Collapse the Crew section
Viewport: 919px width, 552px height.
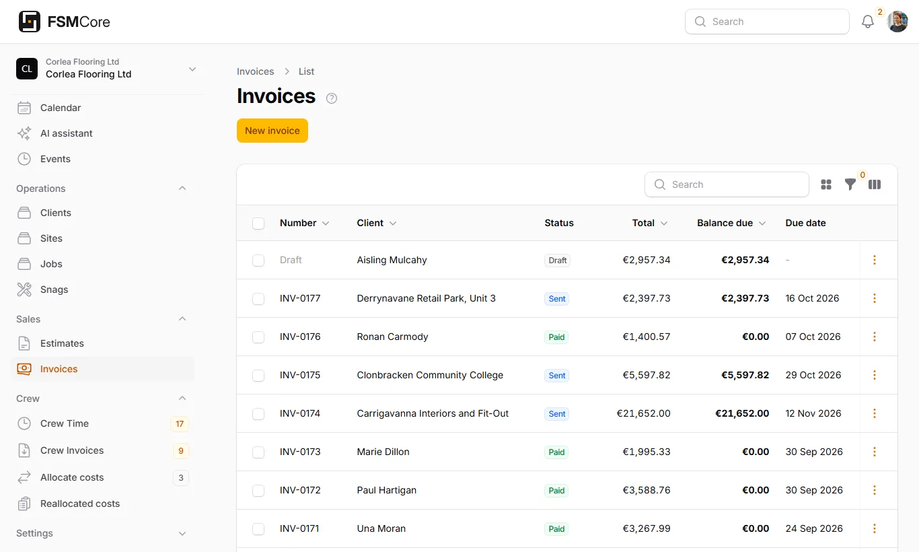(x=182, y=399)
